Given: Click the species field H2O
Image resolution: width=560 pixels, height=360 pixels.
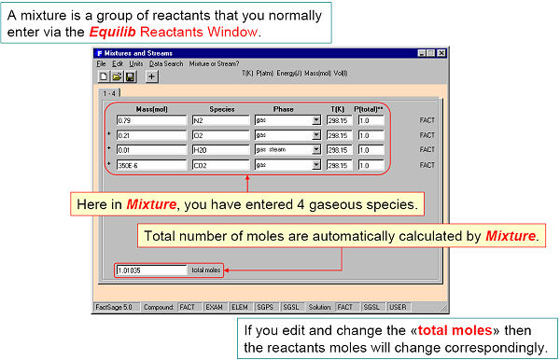Looking at the screenshot, I should (x=220, y=150).
